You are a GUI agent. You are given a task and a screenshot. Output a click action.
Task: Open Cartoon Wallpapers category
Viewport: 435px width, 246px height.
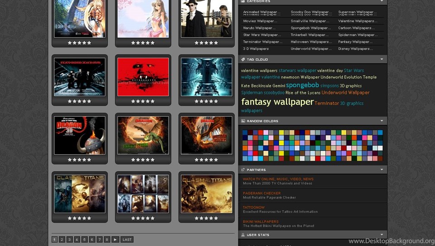tap(356, 28)
